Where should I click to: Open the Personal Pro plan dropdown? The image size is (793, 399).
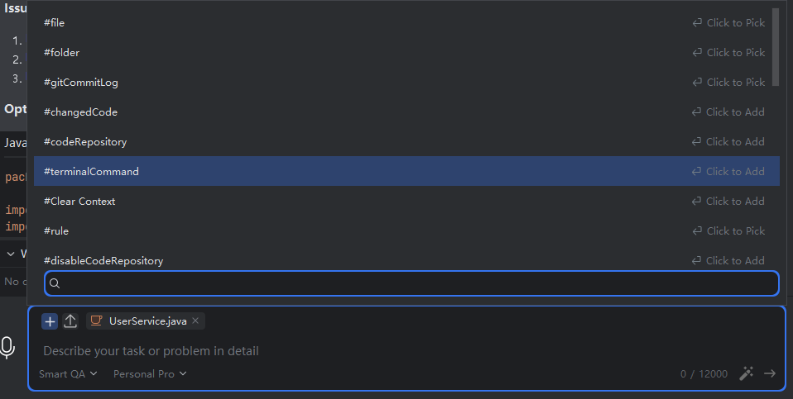[150, 374]
